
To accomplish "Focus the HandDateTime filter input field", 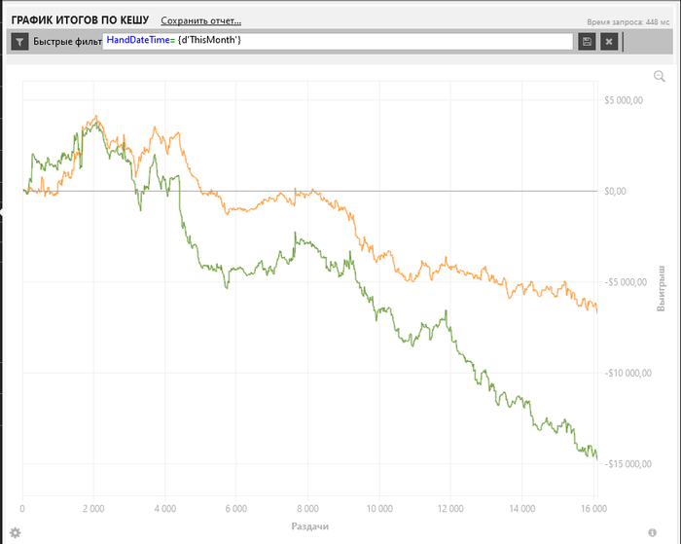I will (x=338, y=42).
